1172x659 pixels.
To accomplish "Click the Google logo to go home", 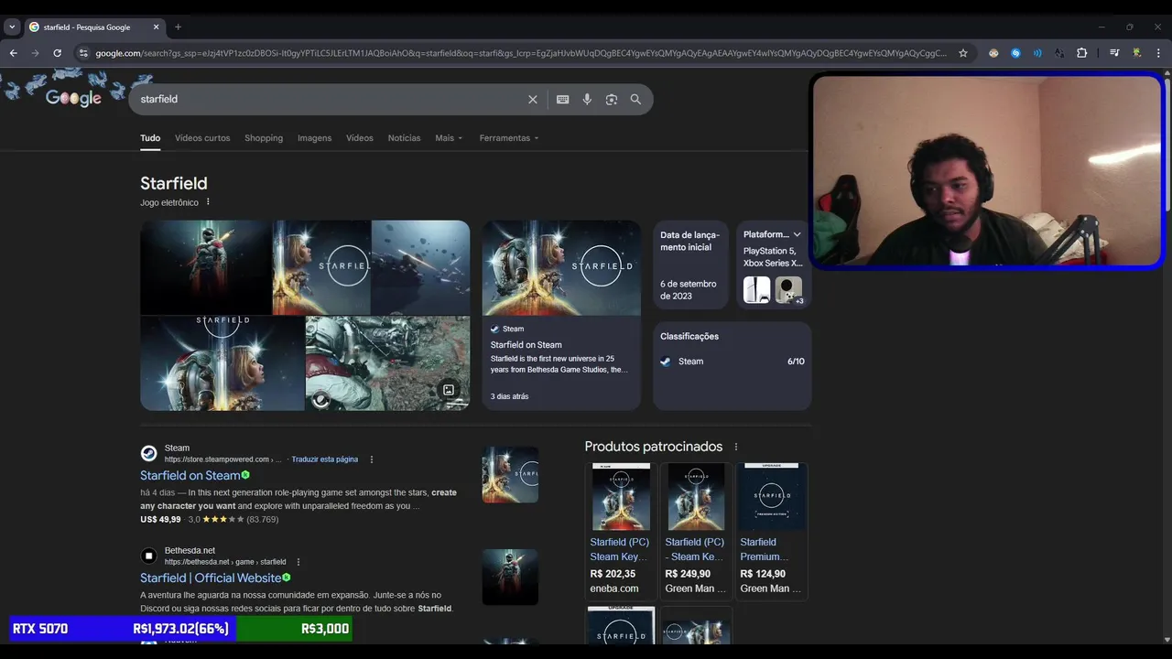I will click(x=73, y=98).
